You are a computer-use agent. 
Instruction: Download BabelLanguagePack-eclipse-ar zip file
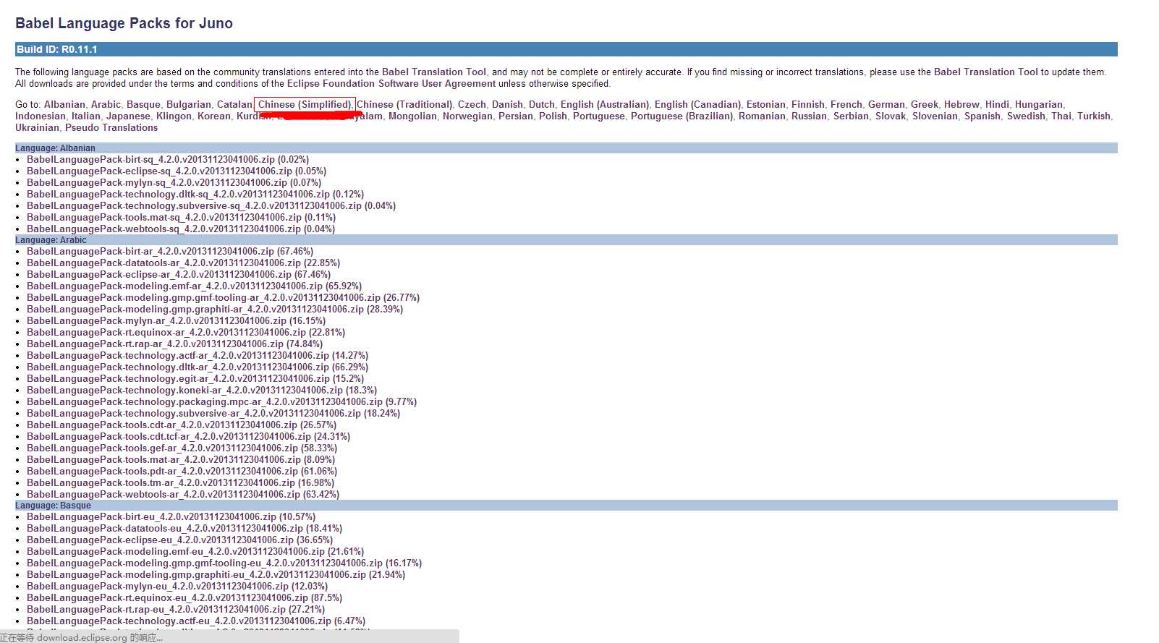tap(159, 274)
